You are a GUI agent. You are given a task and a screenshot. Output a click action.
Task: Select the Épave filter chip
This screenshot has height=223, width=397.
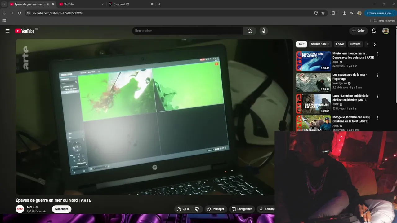340,44
